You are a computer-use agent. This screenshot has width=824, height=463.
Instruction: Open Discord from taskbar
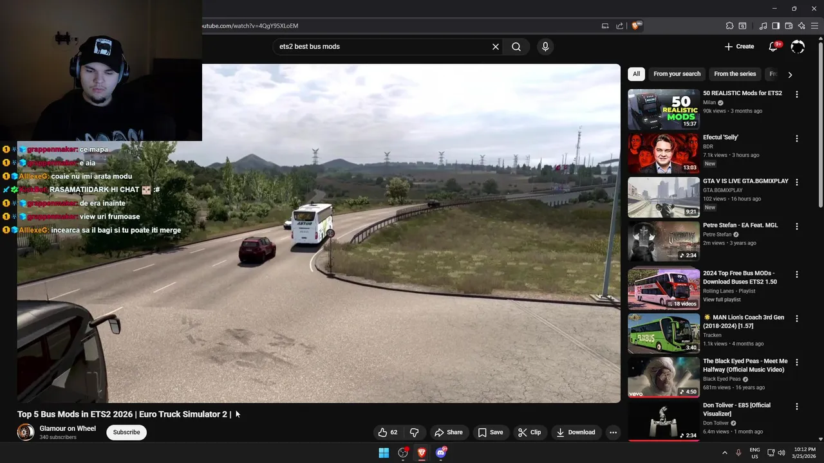[x=441, y=453]
